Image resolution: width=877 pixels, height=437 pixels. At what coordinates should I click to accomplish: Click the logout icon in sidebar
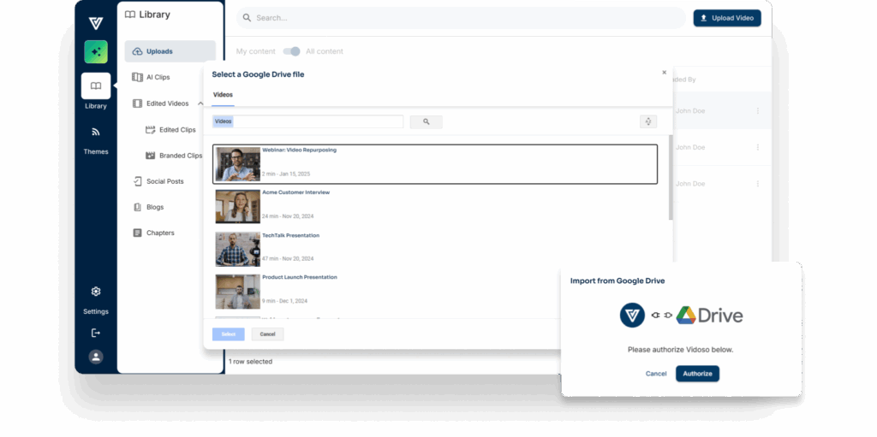96,333
